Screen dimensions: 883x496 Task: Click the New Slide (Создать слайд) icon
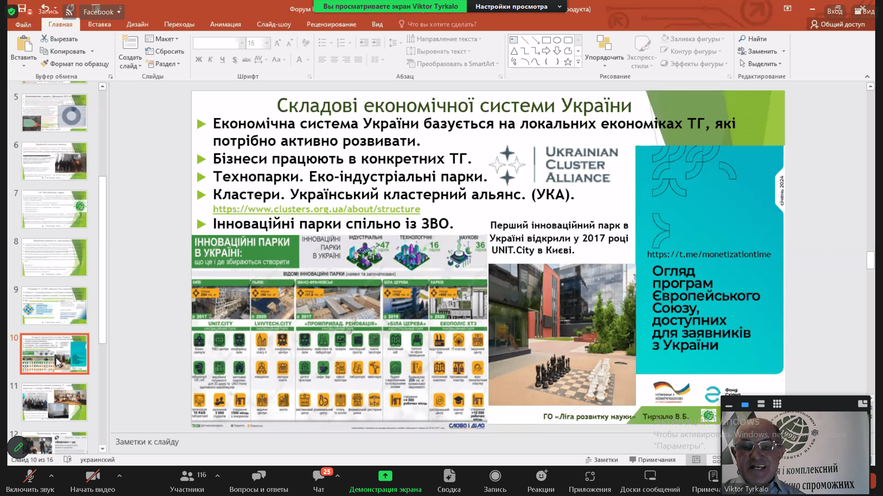[130, 43]
